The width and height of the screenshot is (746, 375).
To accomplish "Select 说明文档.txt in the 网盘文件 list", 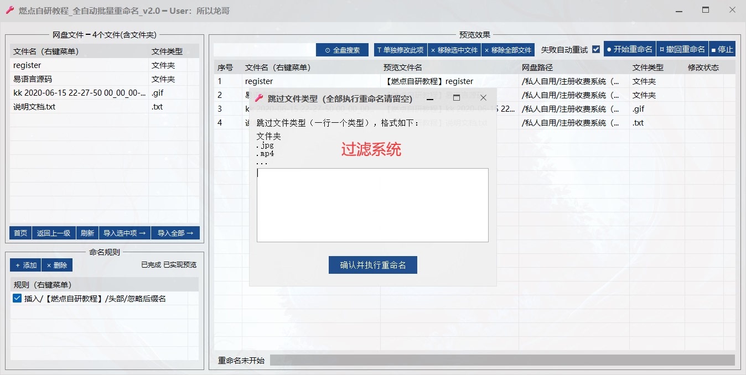I will pos(34,107).
